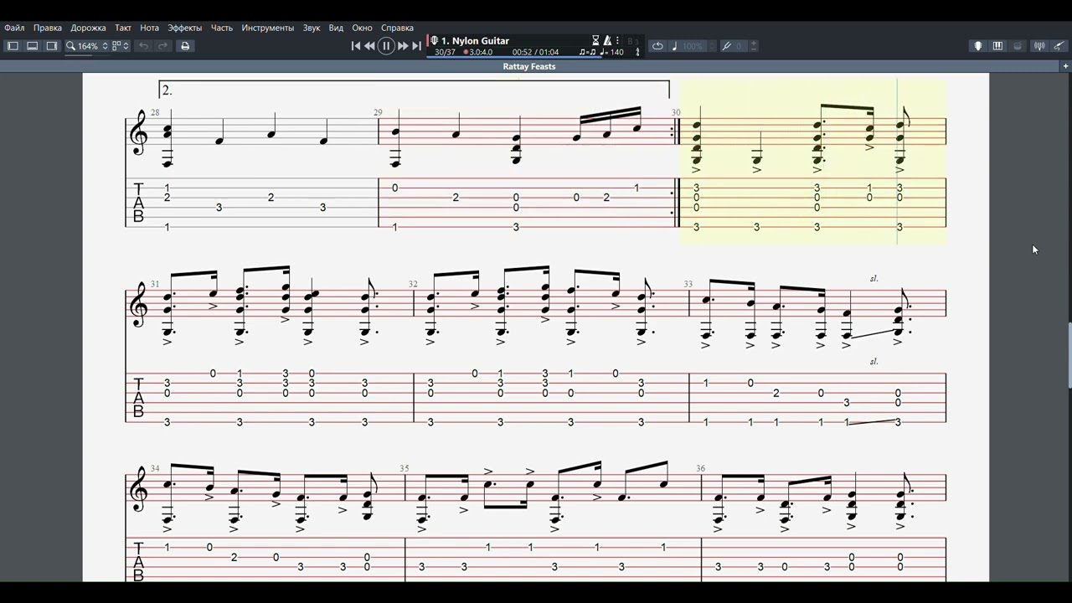
Task: Toggle the count-in hourglass
Action: coord(595,40)
